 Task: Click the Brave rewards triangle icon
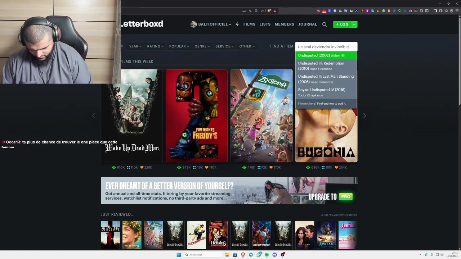[275, 11]
